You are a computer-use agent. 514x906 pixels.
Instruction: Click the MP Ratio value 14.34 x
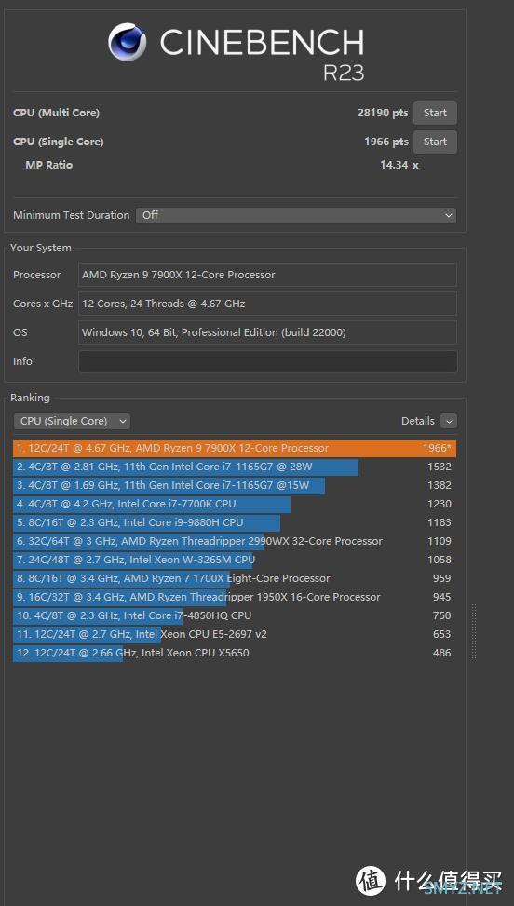tap(399, 165)
